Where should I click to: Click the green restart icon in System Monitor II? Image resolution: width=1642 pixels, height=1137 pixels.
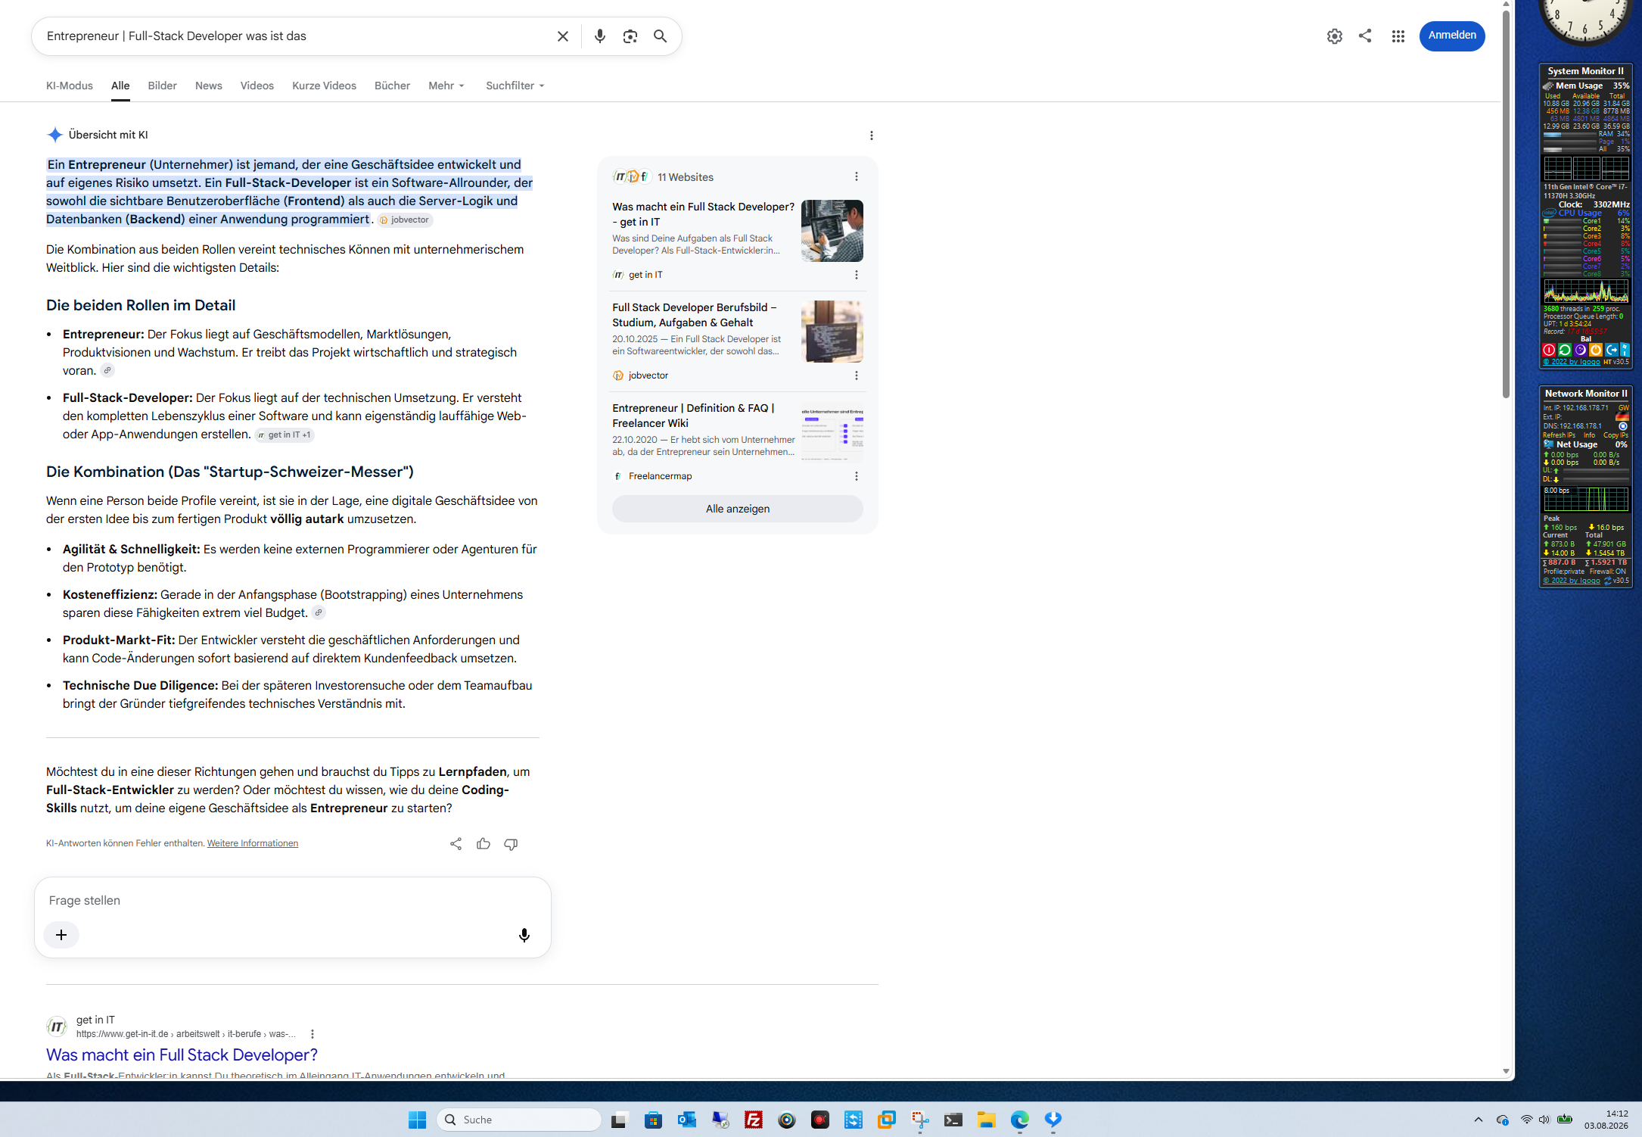(x=1565, y=350)
